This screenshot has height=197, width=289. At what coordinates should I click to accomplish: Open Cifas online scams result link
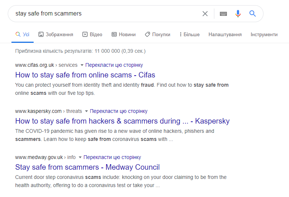[85, 75]
